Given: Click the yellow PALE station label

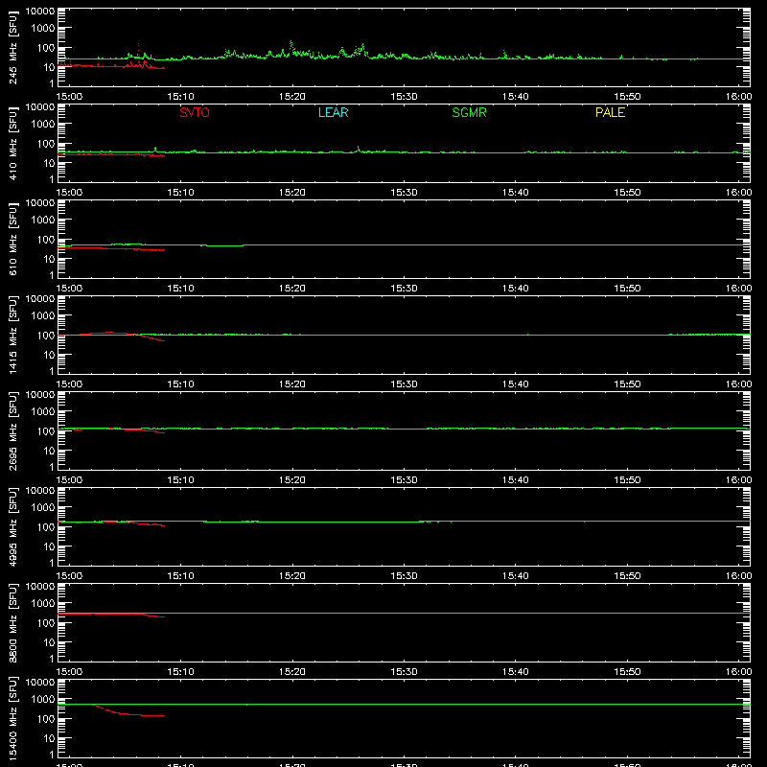Looking at the screenshot, I should 610,112.
